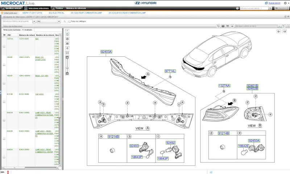Viewport: 290px width, 174px height.
Task: Go to the next illustration arrow
Action: 285,31
